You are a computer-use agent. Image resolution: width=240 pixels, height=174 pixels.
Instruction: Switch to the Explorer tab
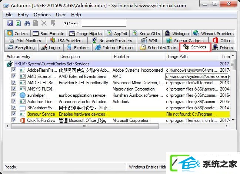pyautogui.click(x=78, y=48)
